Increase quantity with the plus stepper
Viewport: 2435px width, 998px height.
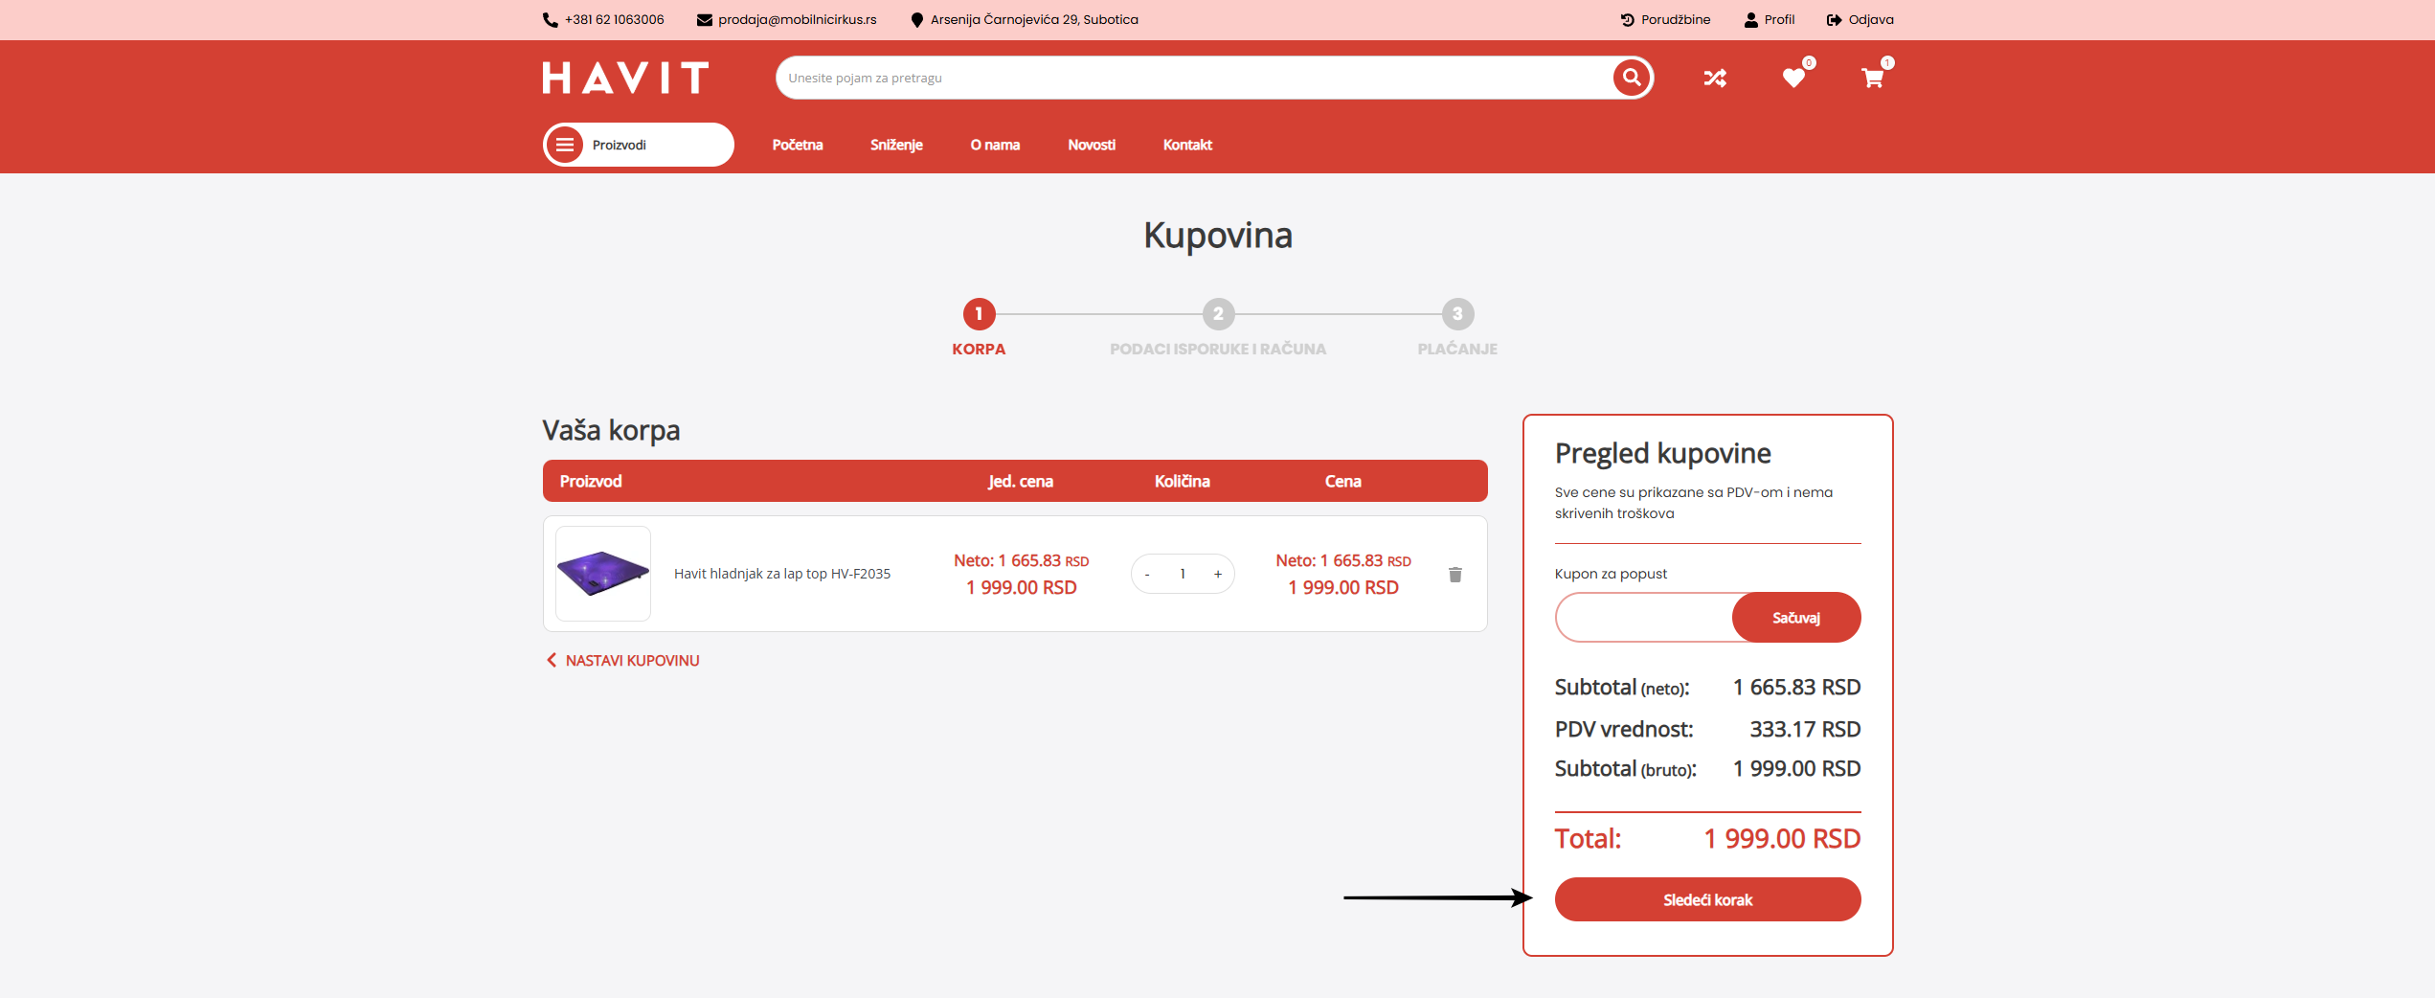pyautogui.click(x=1218, y=574)
